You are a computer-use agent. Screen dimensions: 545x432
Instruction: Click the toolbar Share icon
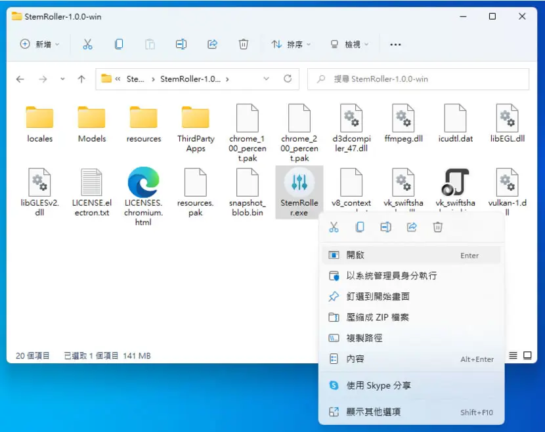click(212, 45)
